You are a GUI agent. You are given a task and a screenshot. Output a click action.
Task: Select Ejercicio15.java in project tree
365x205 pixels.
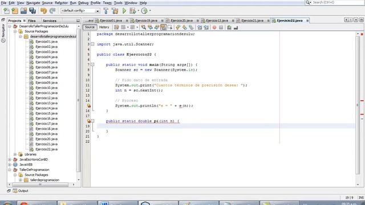pyautogui.click(x=46, y=113)
